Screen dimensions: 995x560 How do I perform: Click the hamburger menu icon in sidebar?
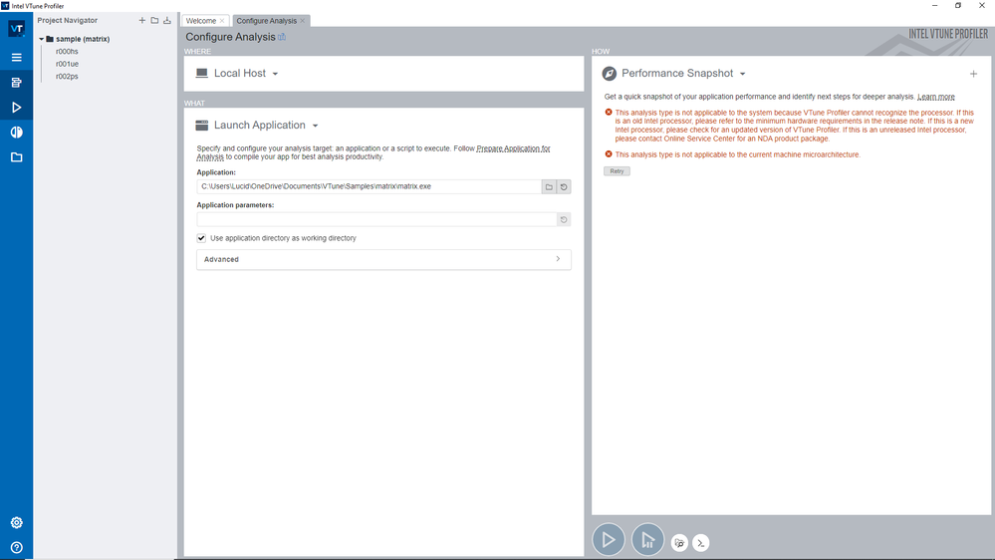click(16, 58)
